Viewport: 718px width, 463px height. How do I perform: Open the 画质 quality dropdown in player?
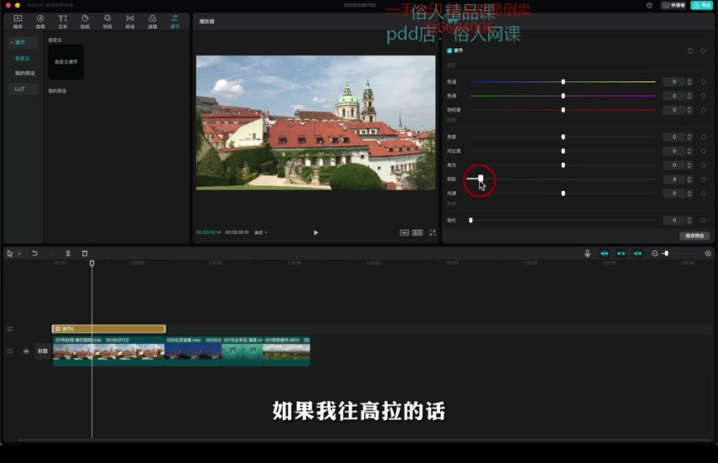260,232
